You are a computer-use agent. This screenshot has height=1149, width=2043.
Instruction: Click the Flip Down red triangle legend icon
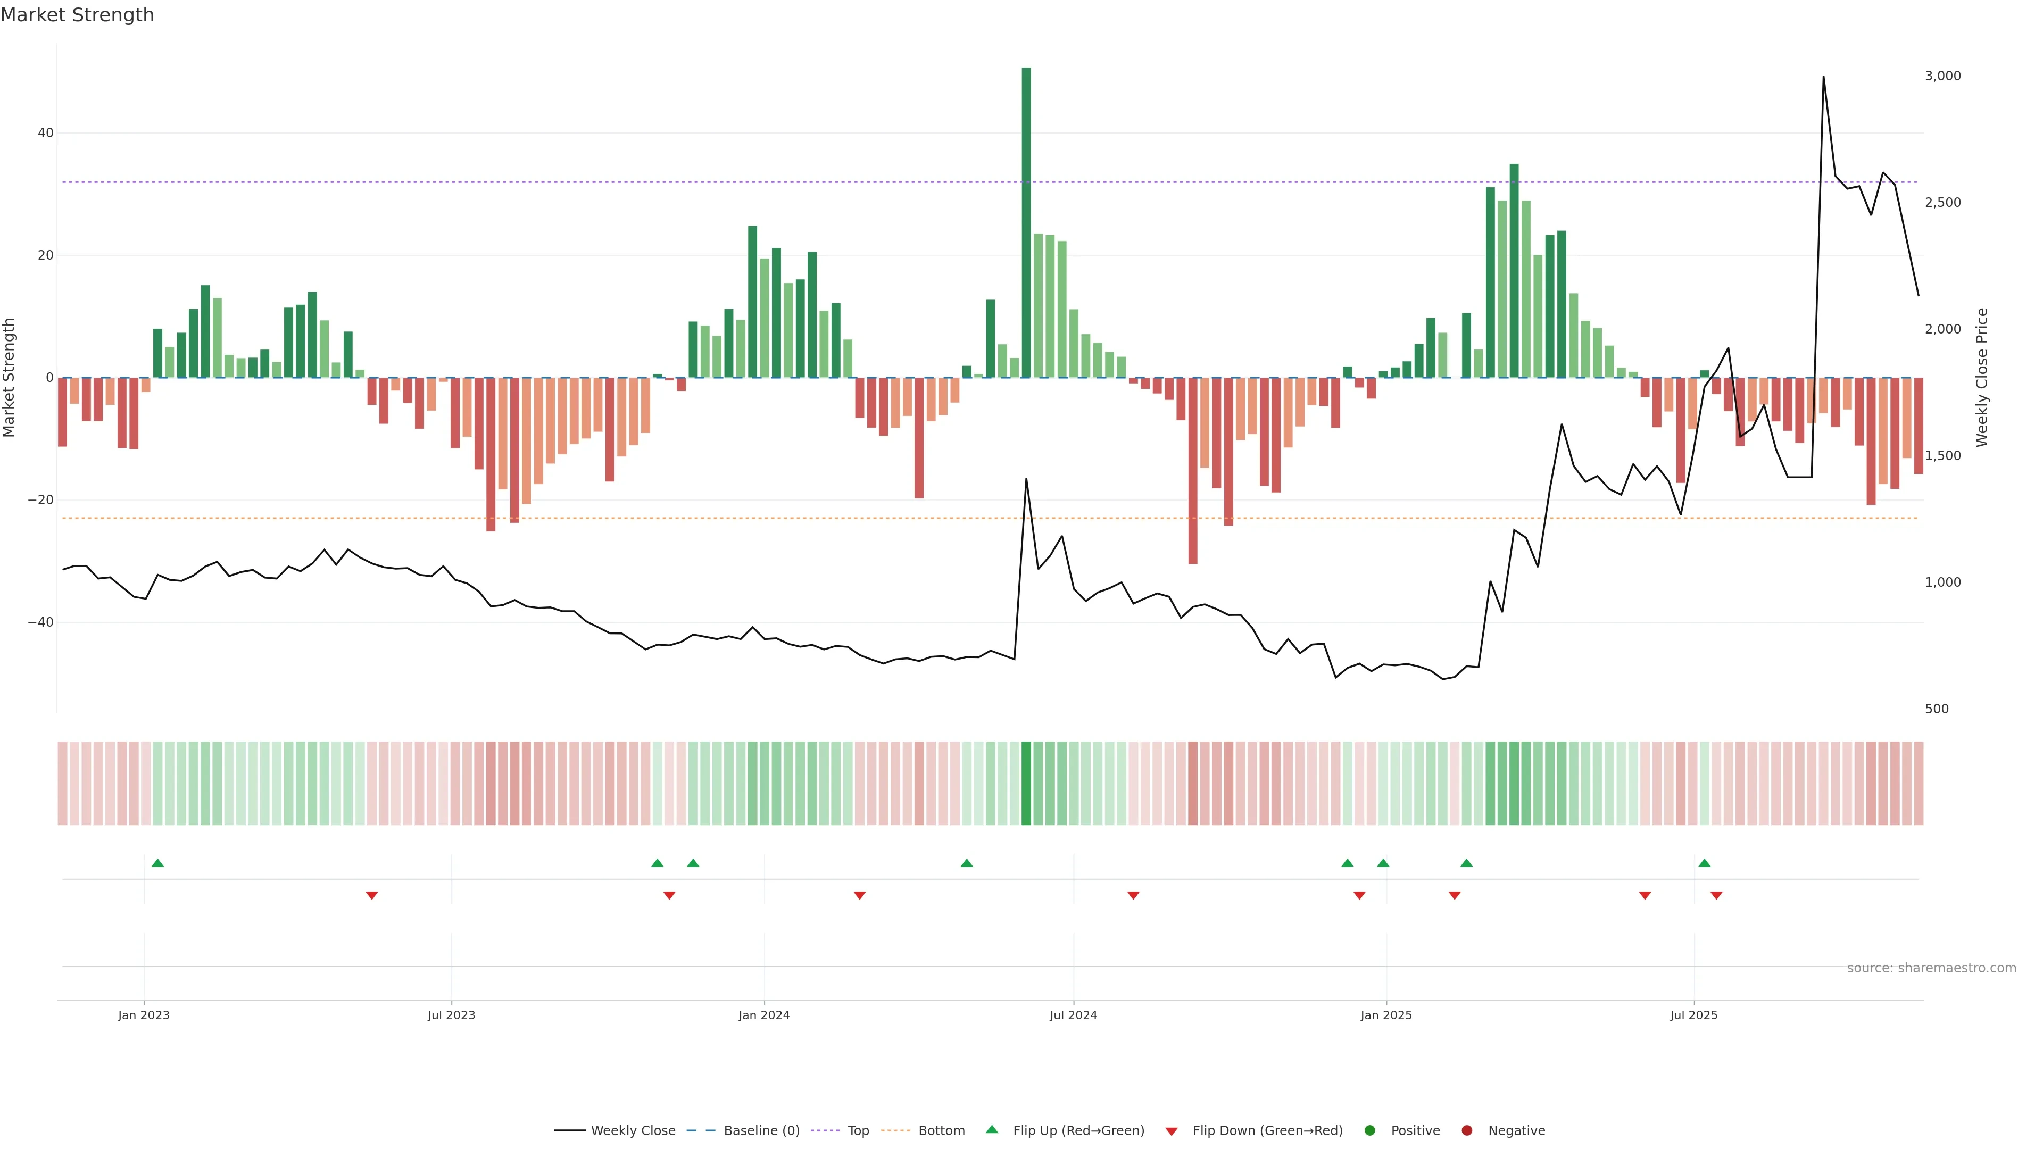click(x=1172, y=1131)
